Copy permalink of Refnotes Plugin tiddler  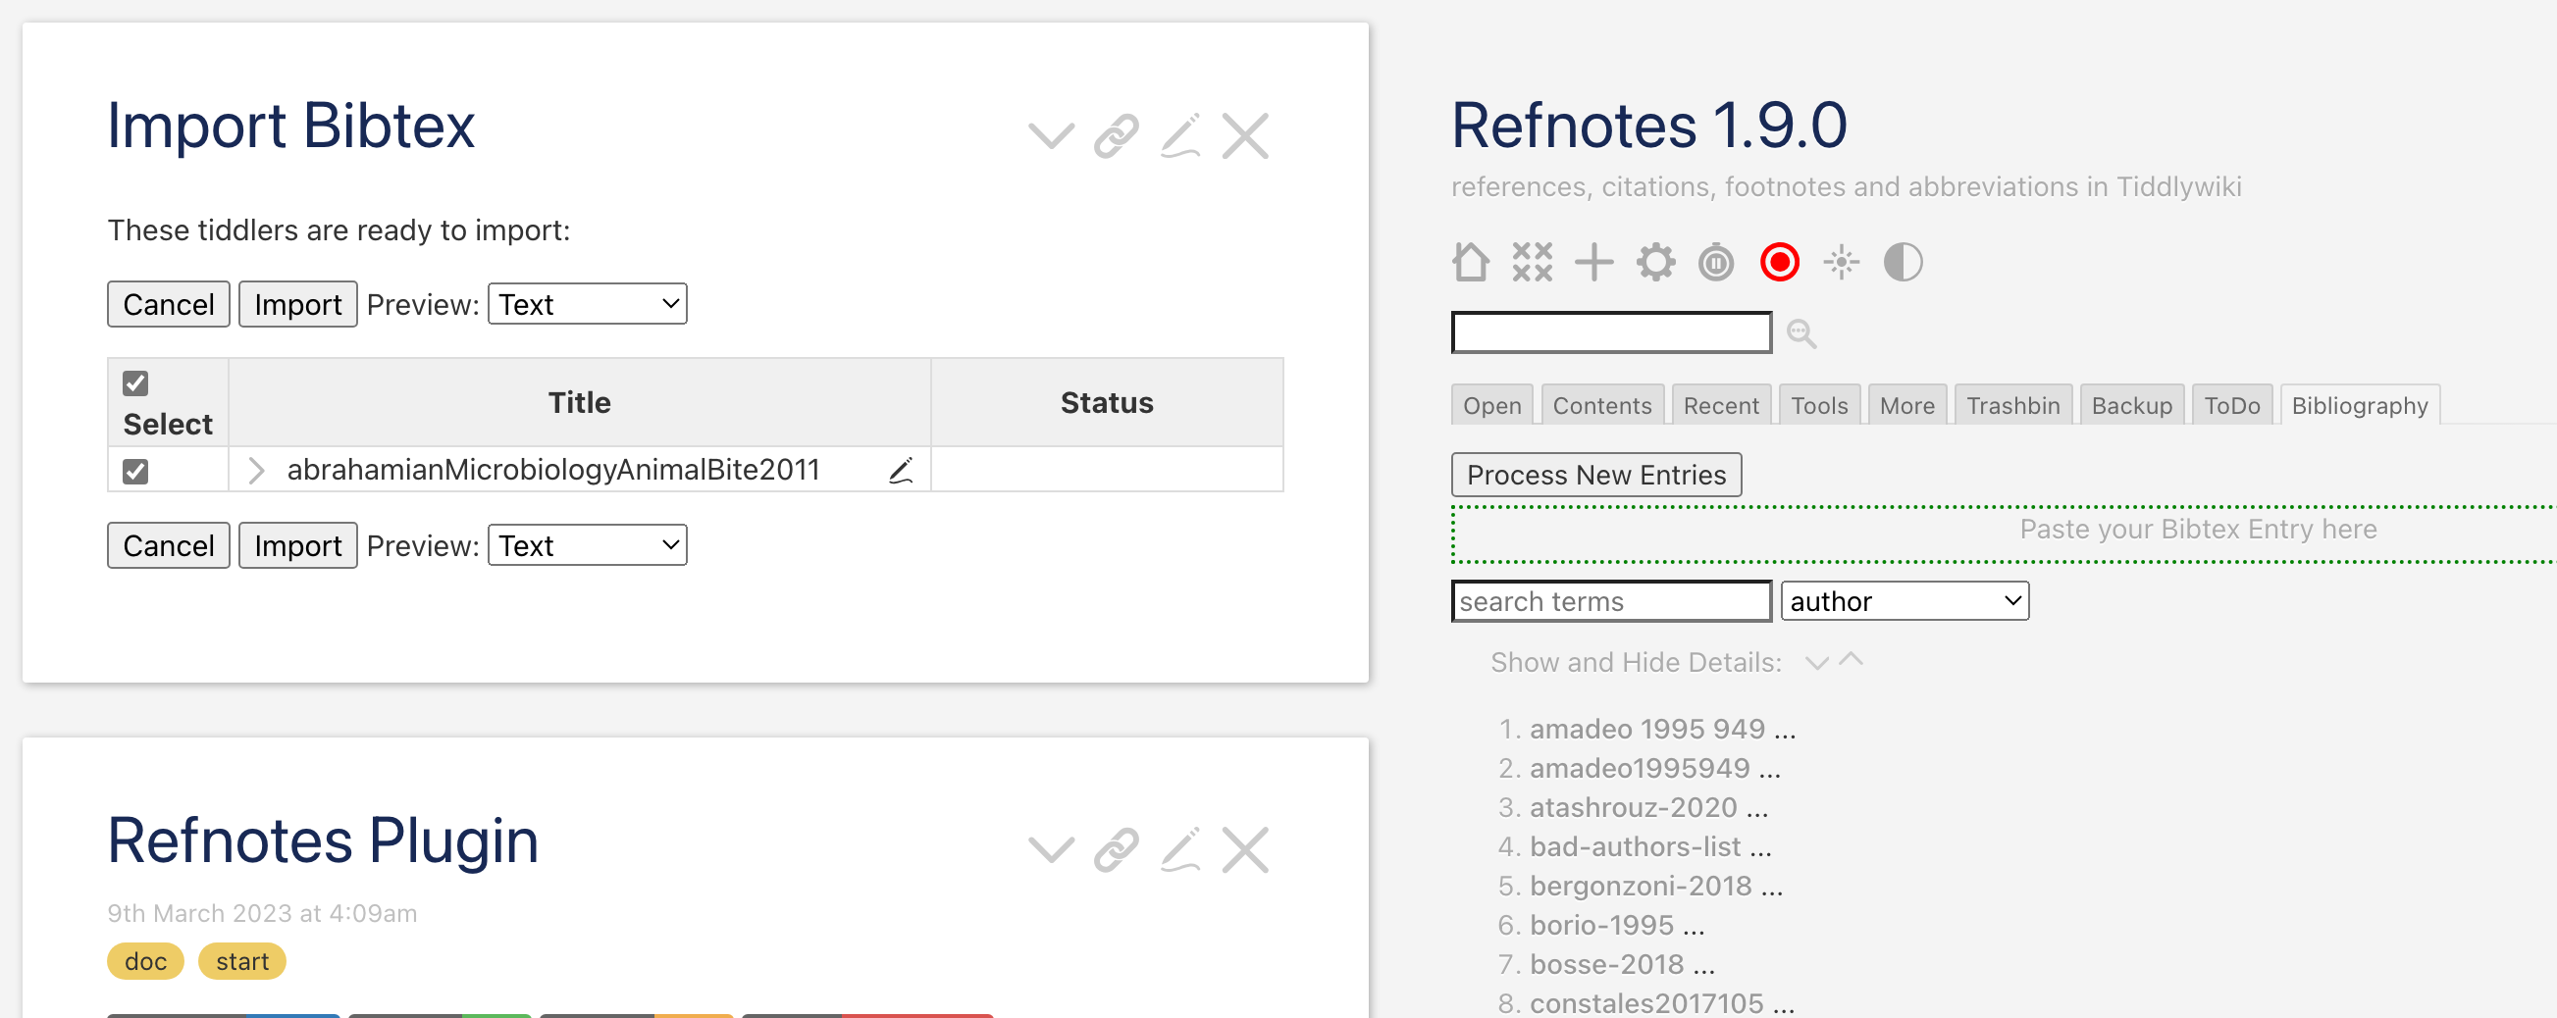pyautogui.click(x=1116, y=850)
